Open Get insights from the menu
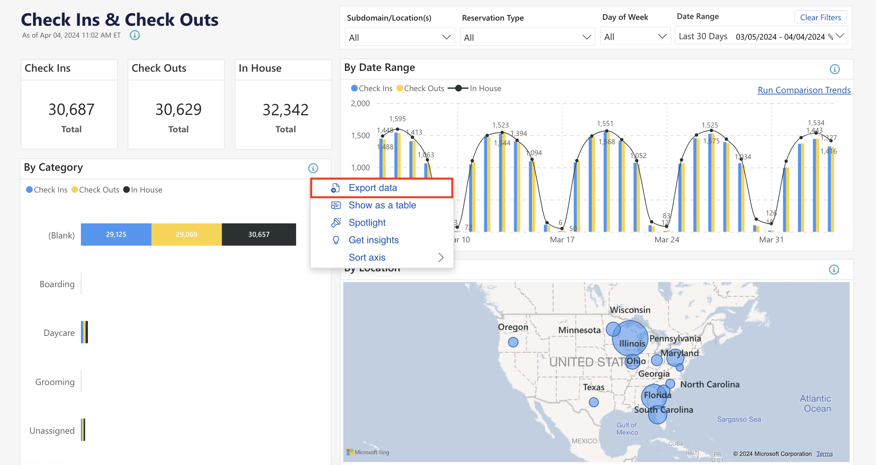Image resolution: width=876 pixels, height=465 pixels. (373, 240)
